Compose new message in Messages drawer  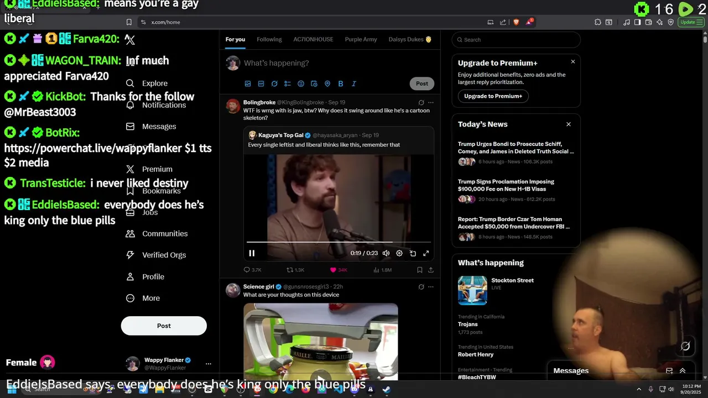tap(669, 371)
